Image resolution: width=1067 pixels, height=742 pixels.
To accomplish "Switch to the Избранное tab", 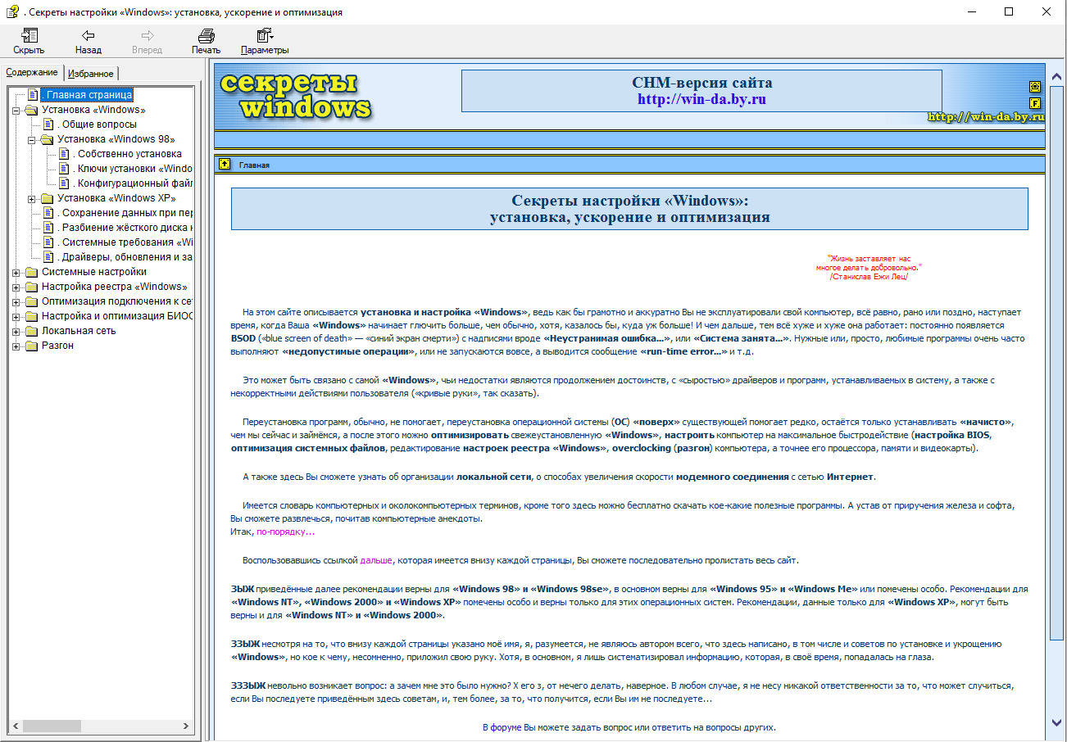I will pyautogui.click(x=91, y=73).
